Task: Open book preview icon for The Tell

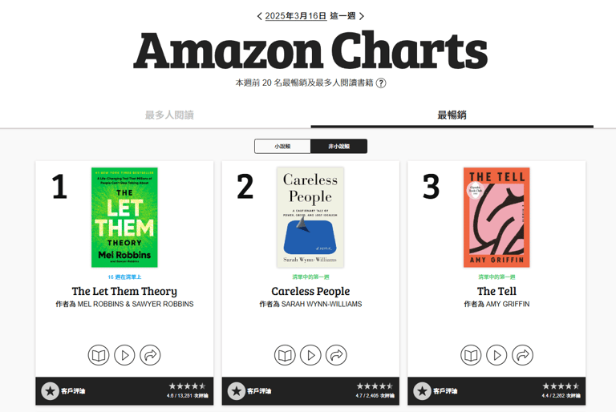Action: click(x=471, y=355)
